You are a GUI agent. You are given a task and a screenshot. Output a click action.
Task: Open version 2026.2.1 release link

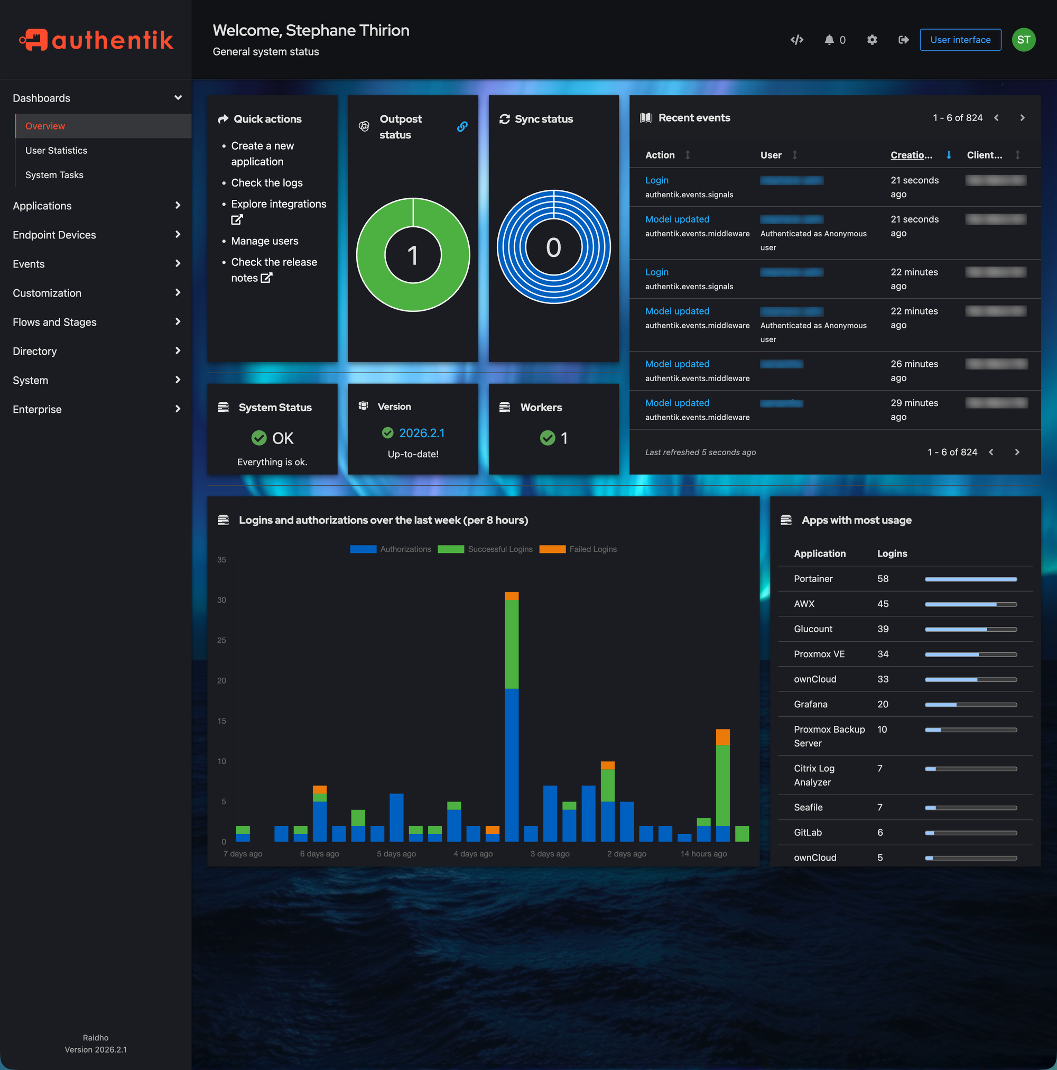421,433
